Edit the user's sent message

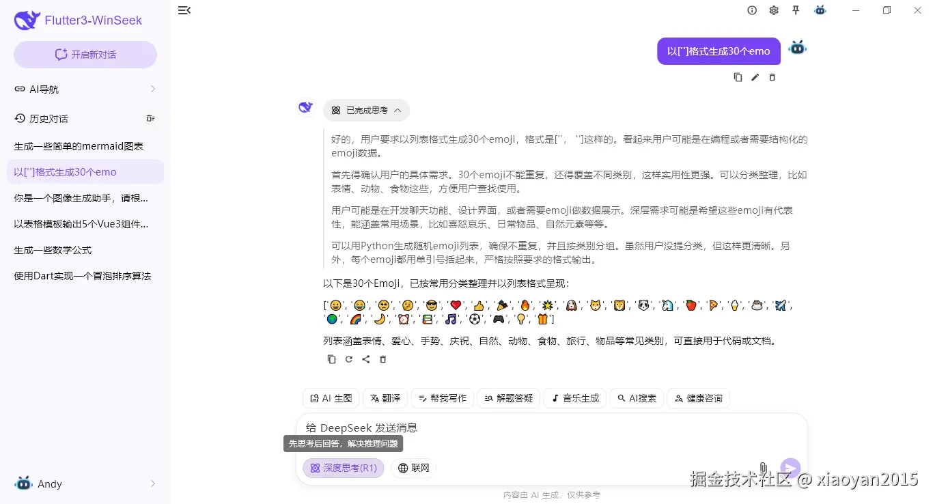(755, 76)
